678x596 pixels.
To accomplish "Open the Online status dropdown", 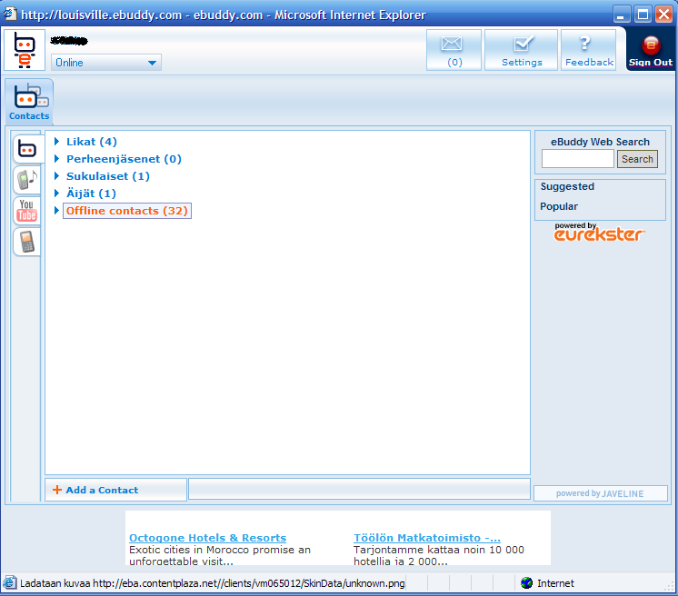I will (106, 63).
